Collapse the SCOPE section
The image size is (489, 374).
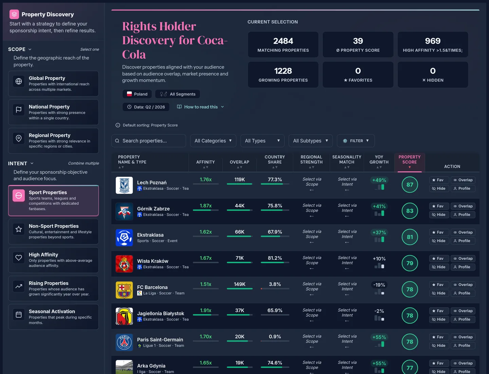point(20,49)
